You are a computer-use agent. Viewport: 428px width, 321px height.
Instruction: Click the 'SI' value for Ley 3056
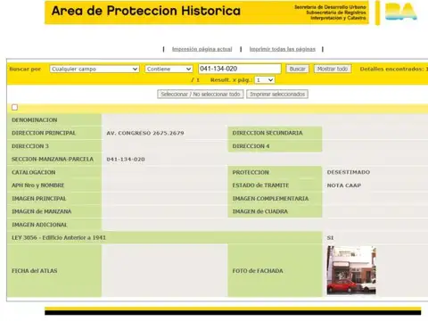330,238
